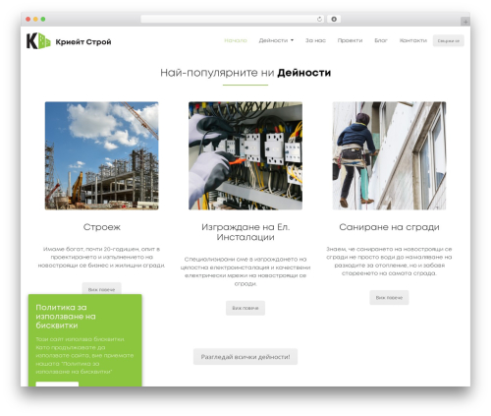Minimize the window with the yellow button
The image size is (491, 416).
[35, 20]
